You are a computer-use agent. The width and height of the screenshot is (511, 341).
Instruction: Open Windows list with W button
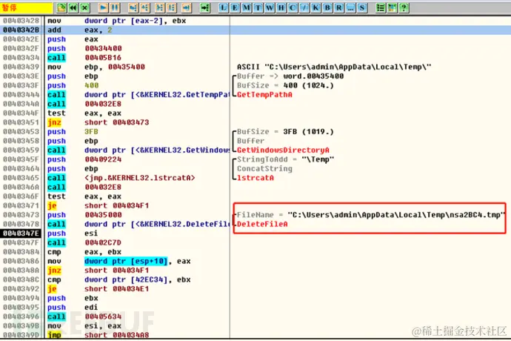pyautogui.click(x=270, y=7)
